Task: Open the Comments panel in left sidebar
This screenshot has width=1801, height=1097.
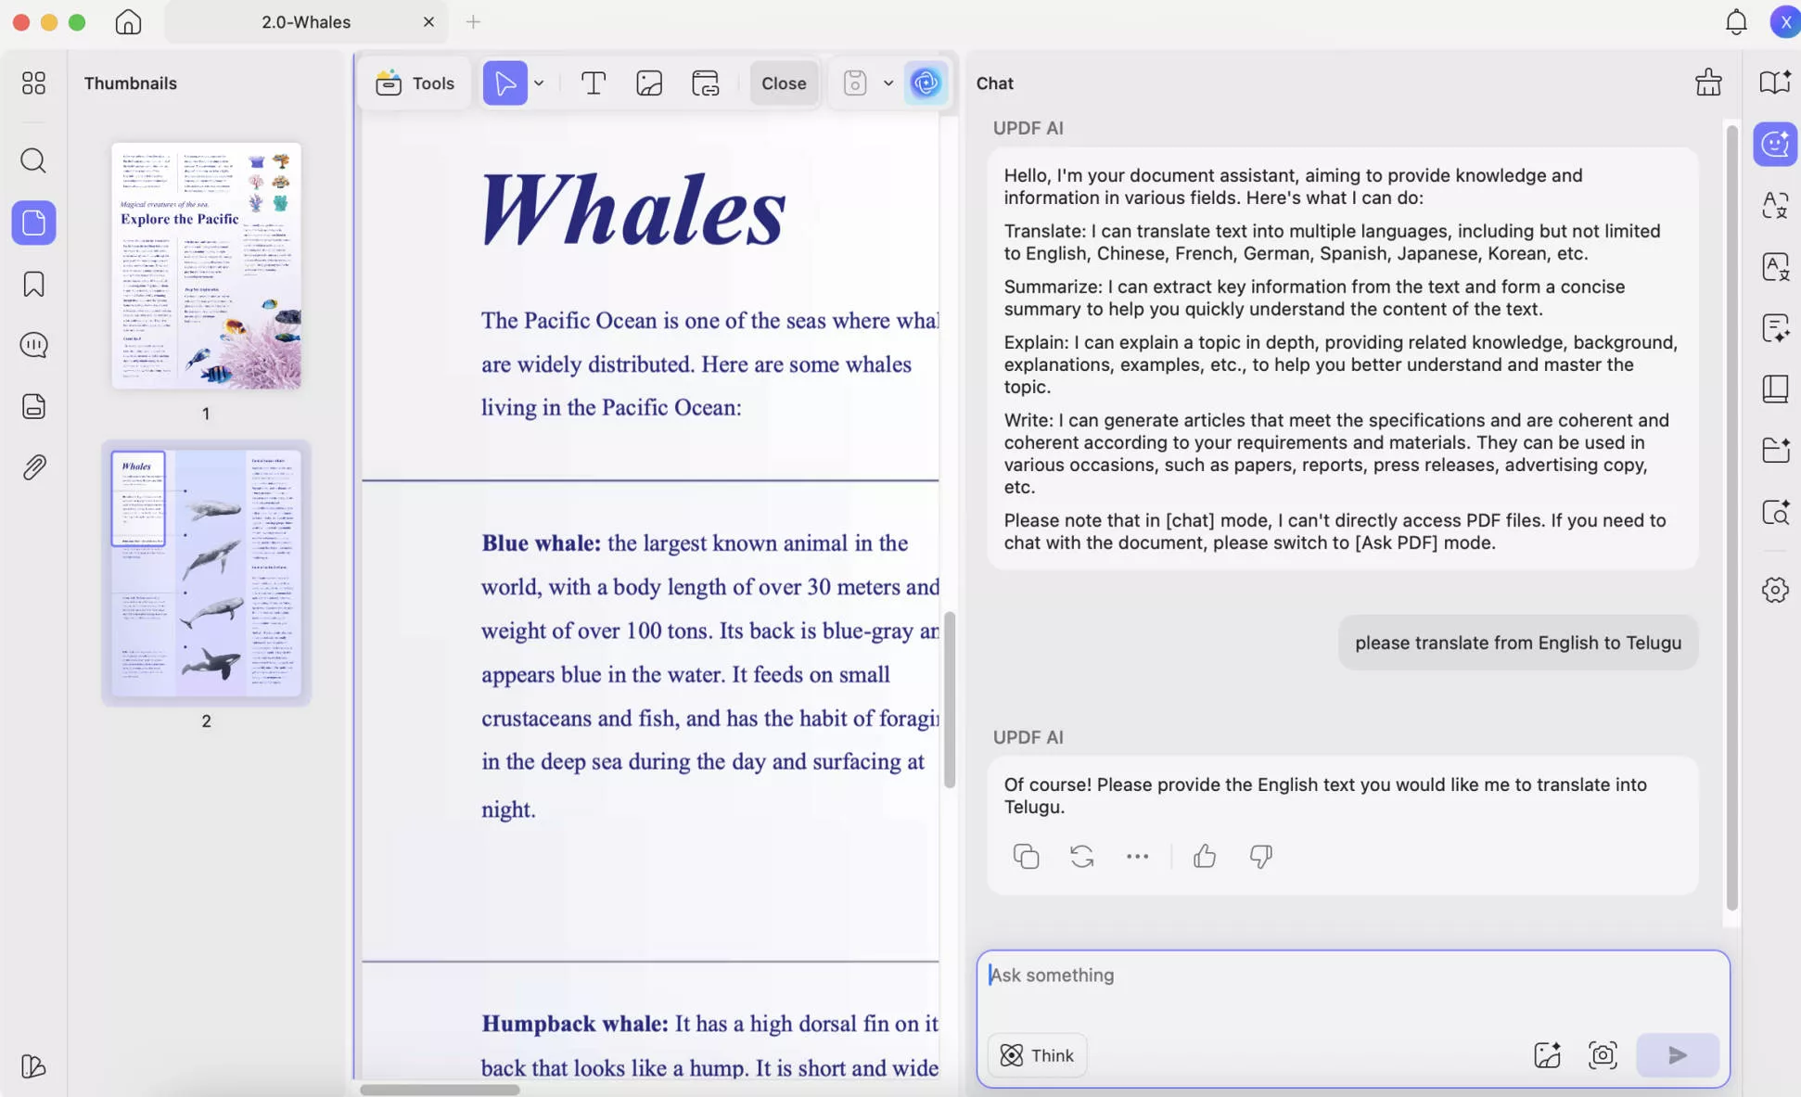Action: point(33,344)
